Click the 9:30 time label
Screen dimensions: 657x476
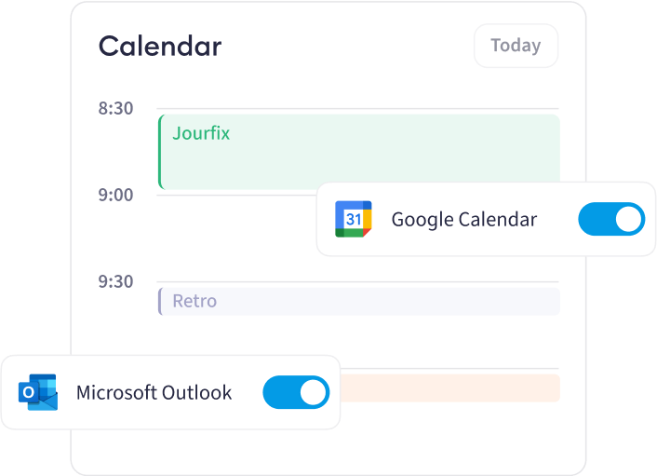(x=115, y=282)
